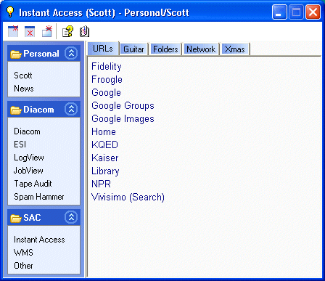Open the Google Images link
325x281 pixels.
(123, 119)
